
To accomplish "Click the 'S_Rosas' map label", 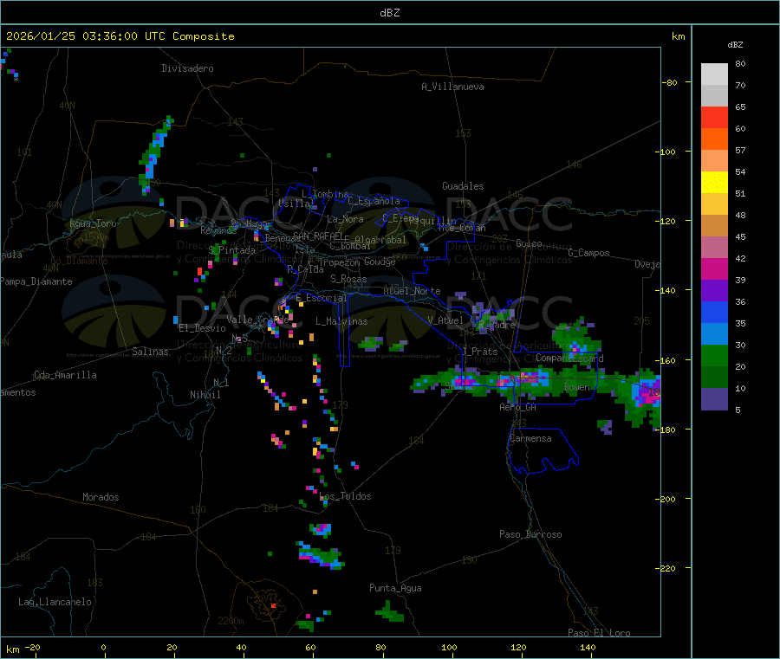I will [x=348, y=279].
